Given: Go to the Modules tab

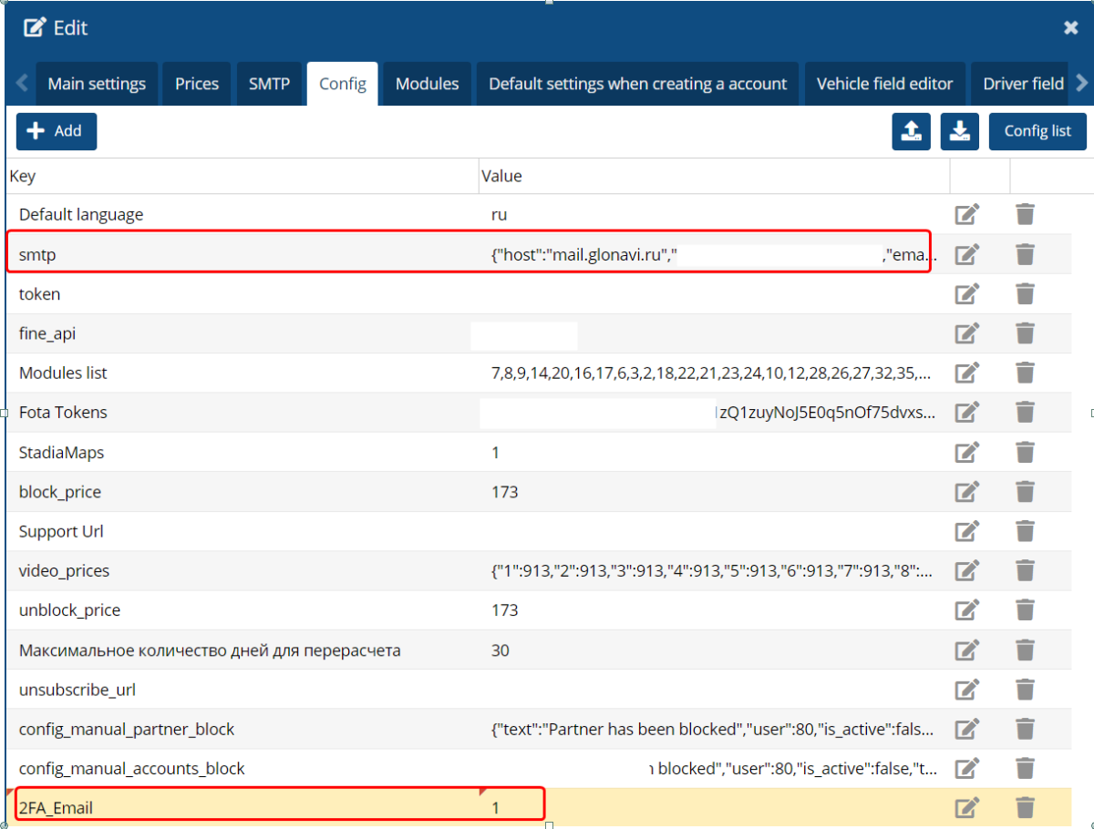Looking at the screenshot, I should pos(427,84).
